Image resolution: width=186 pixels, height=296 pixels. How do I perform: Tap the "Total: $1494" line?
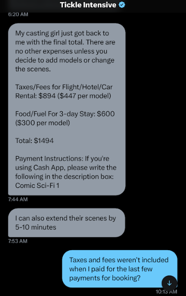[x=34, y=141]
